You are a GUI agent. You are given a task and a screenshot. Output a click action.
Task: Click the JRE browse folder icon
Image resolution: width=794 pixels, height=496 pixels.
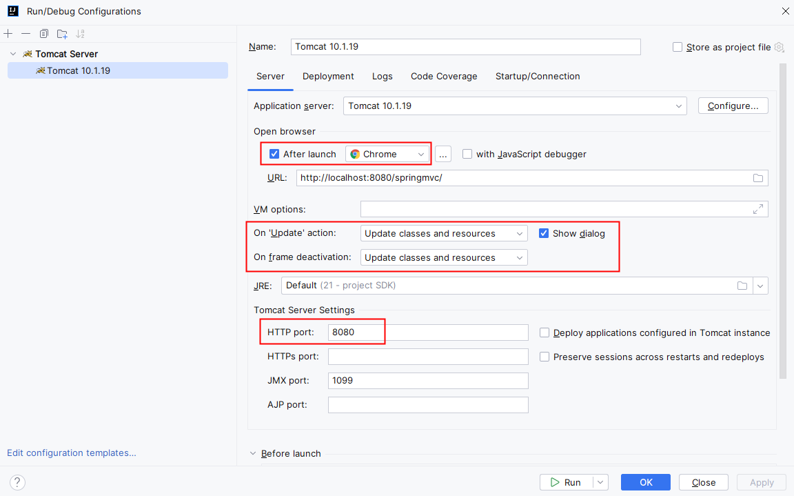pyautogui.click(x=742, y=286)
